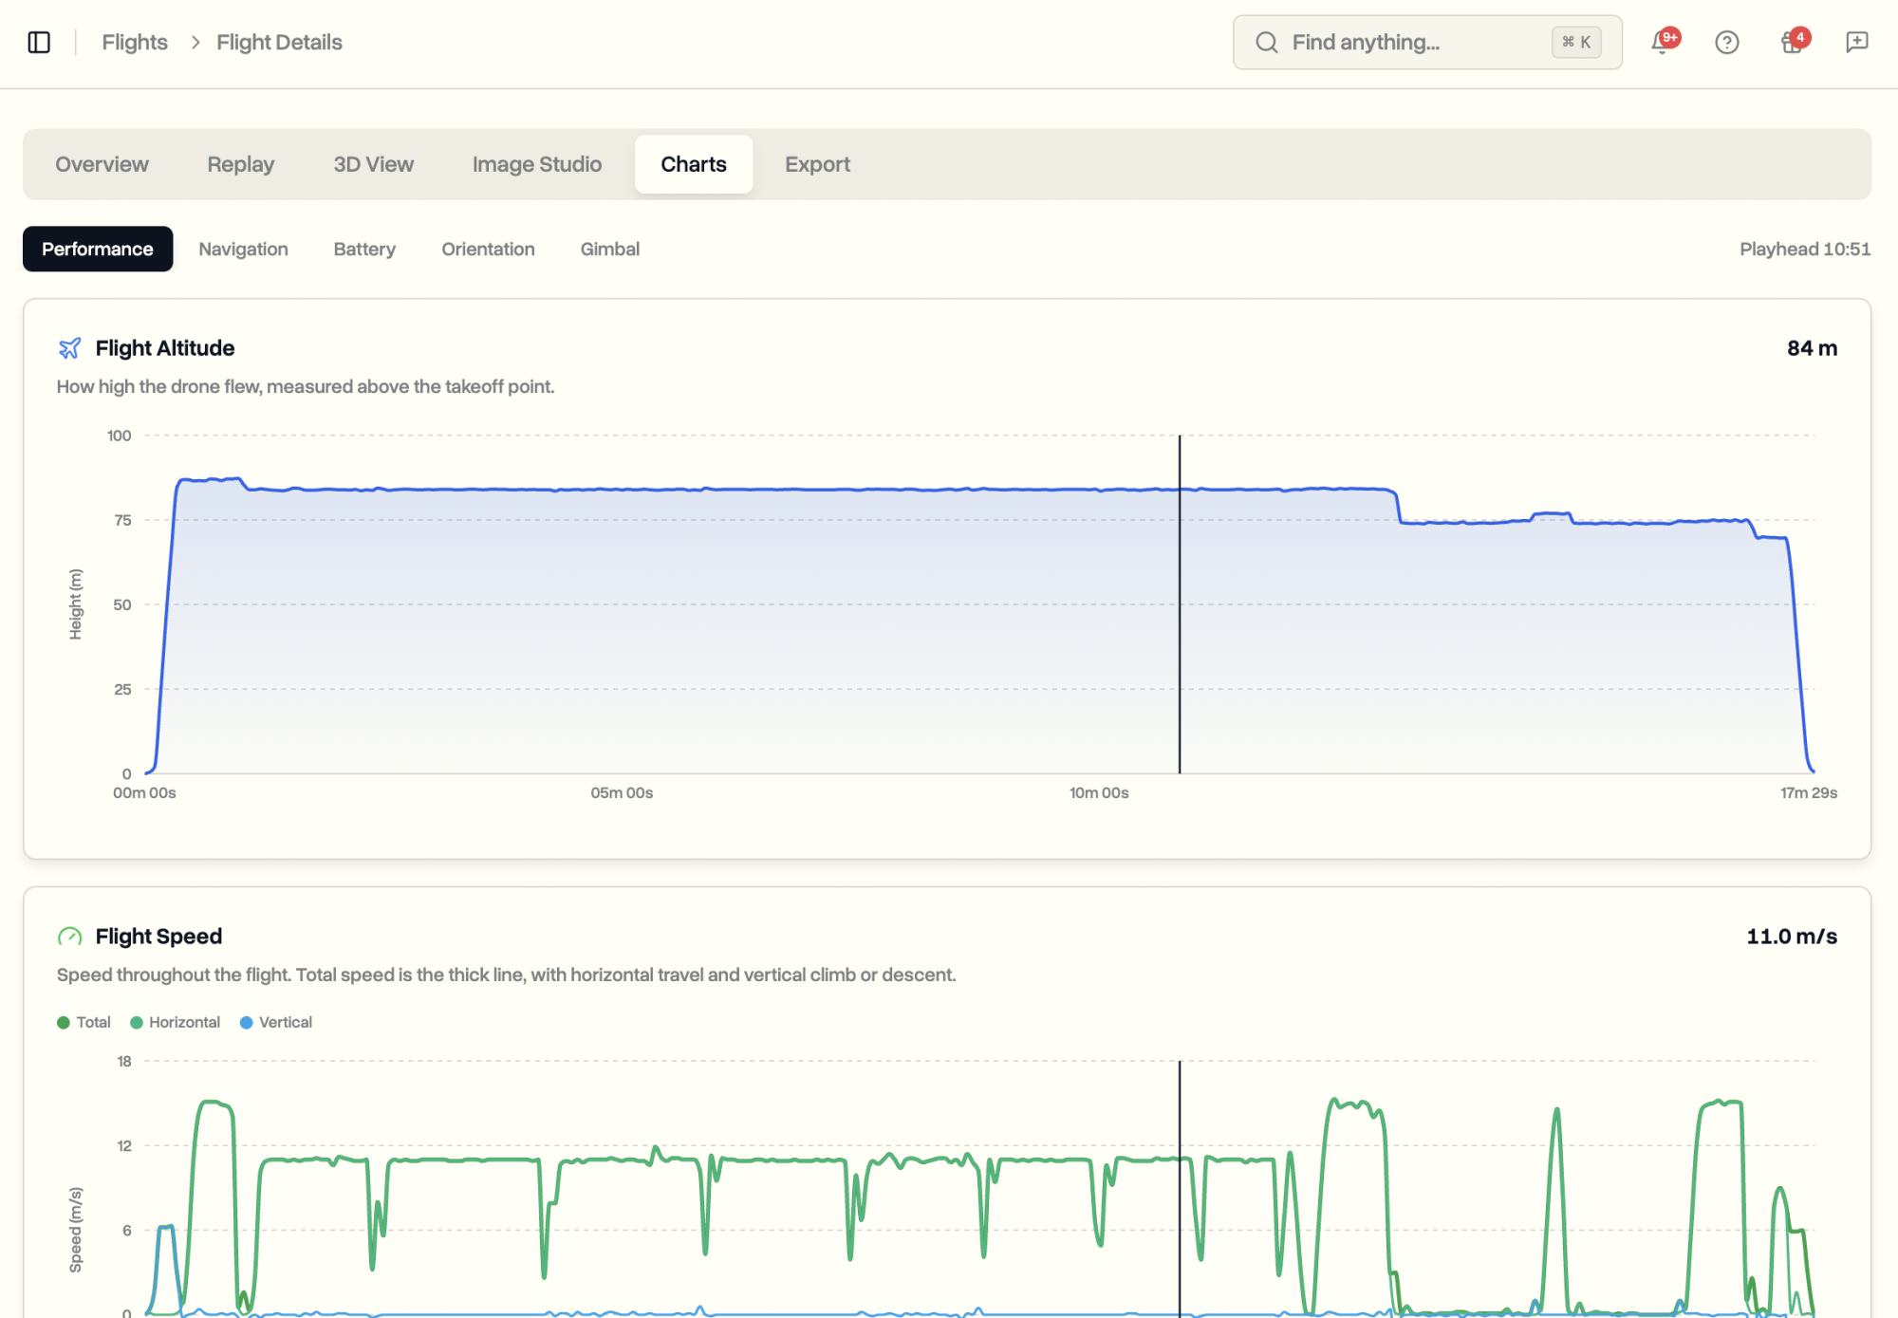This screenshot has height=1318, width=1898.
Task: Open notifications bell with 9+ badge
Action: [1663, 42]
